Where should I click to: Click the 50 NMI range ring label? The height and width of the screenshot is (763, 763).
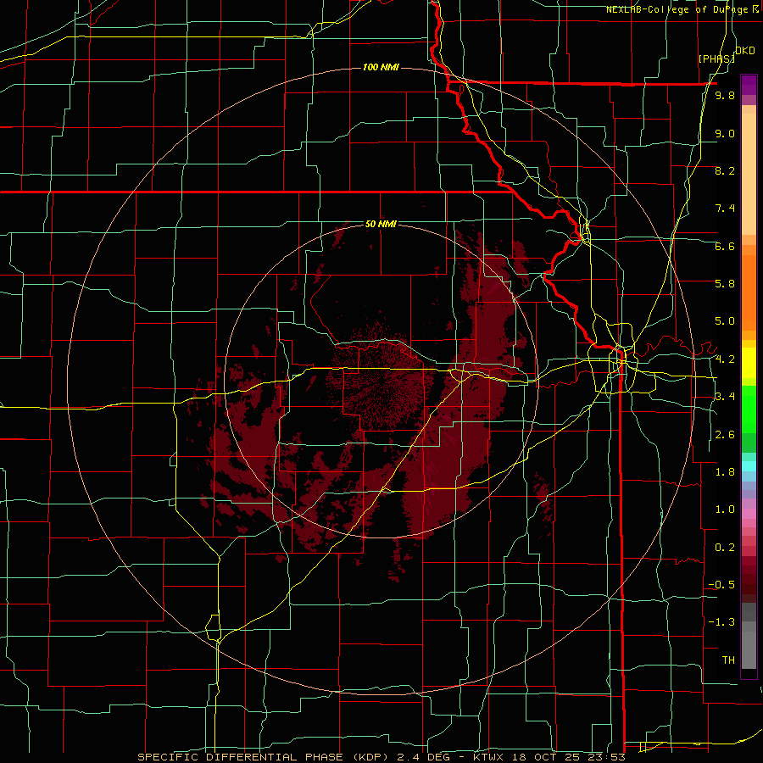[x=381, y=224]
